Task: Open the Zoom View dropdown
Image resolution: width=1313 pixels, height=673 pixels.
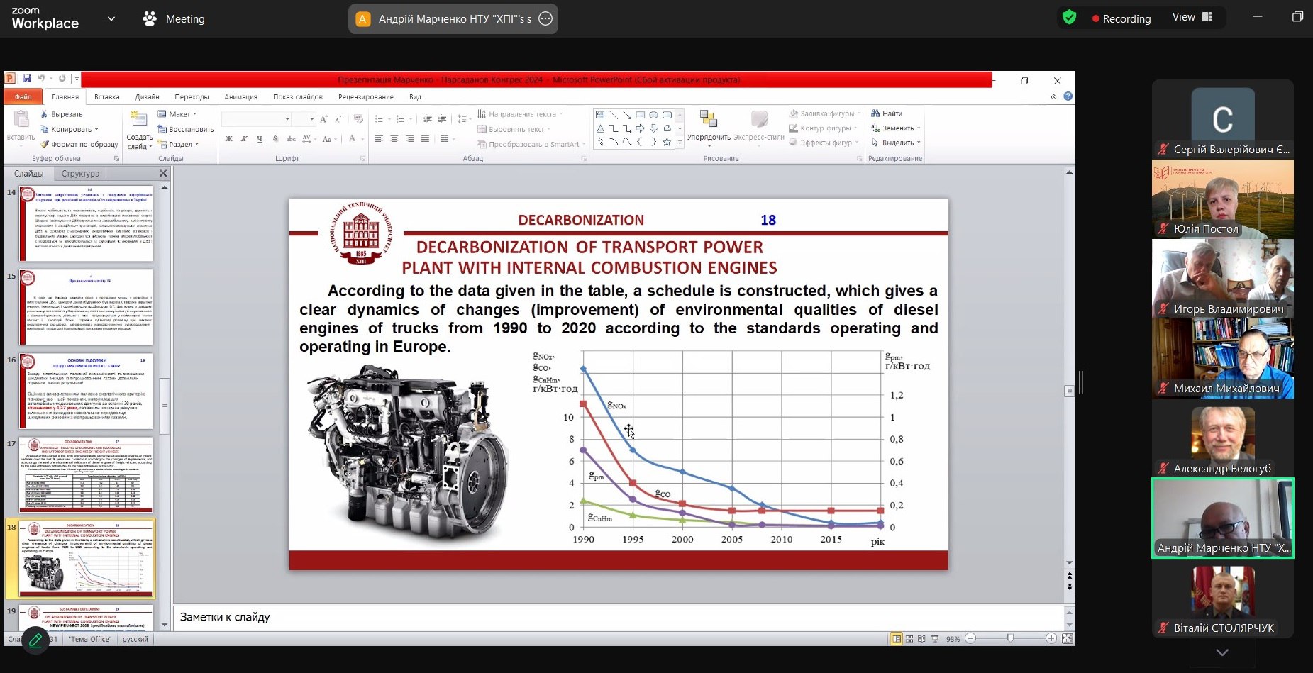Action: click(1192, 18)
